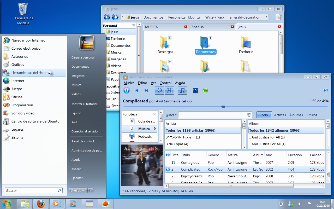Image resolution: width=334 pixels, height=209 pixels.
Task: Select the bigcitydreams track row
Action: [245, 176]
